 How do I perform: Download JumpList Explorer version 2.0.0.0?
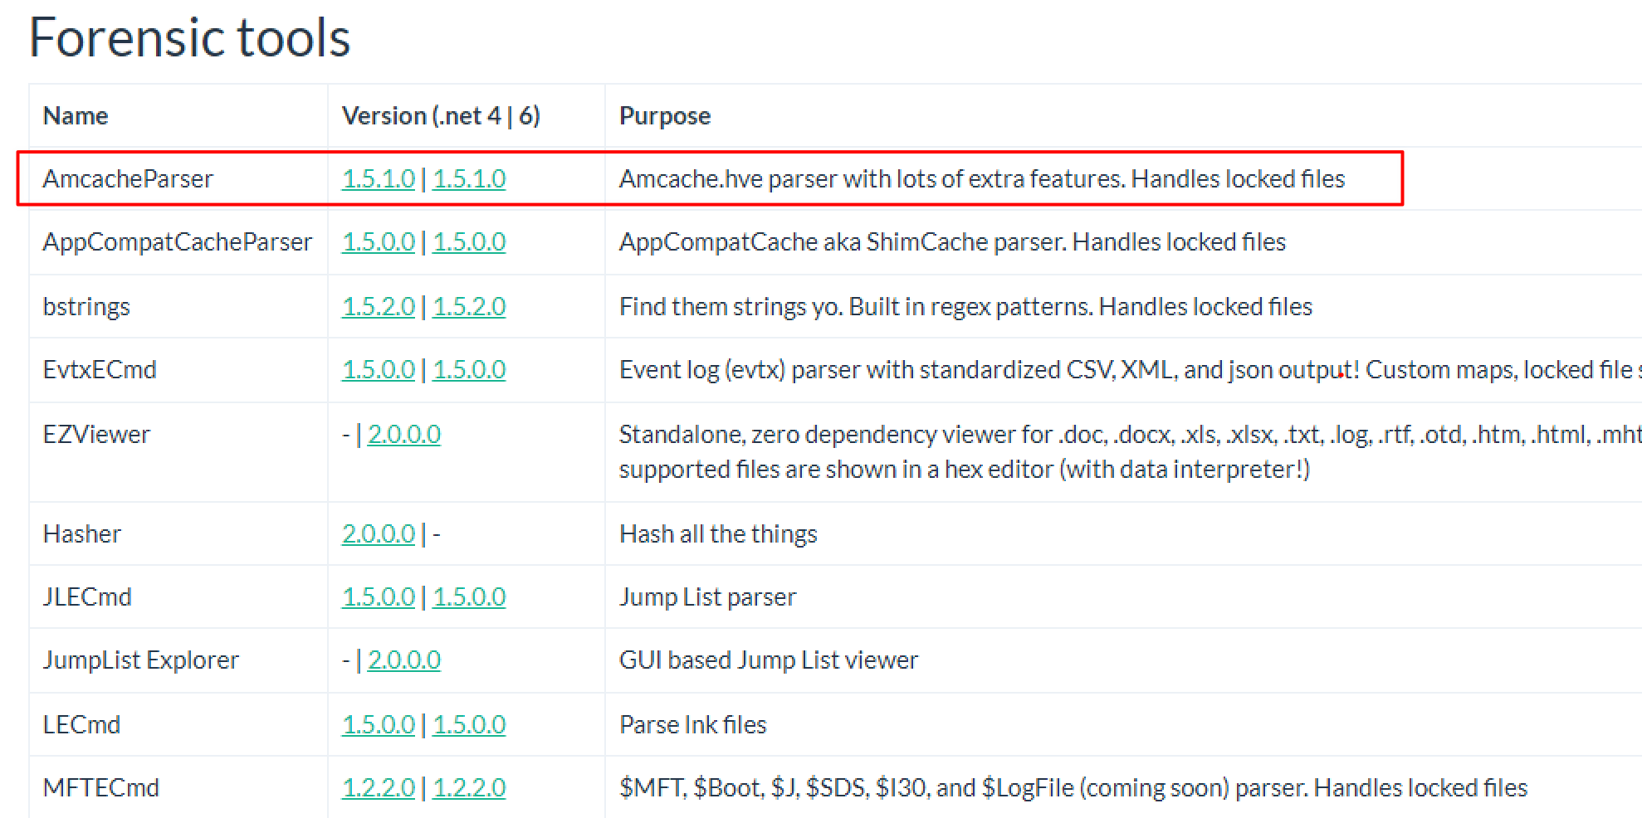[403, 660]
